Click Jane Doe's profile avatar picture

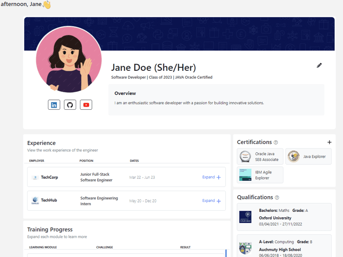(69, 60)
